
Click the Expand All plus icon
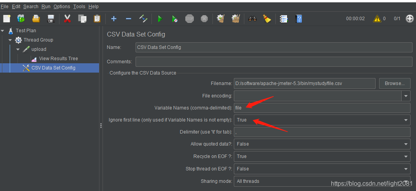(x=114, y=19)
